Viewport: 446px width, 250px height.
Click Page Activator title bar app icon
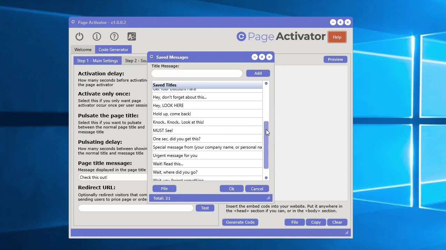tap(73, 22)
